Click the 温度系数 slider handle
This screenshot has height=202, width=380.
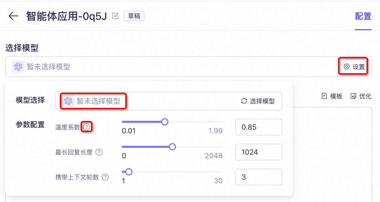[x=164, y=122]
